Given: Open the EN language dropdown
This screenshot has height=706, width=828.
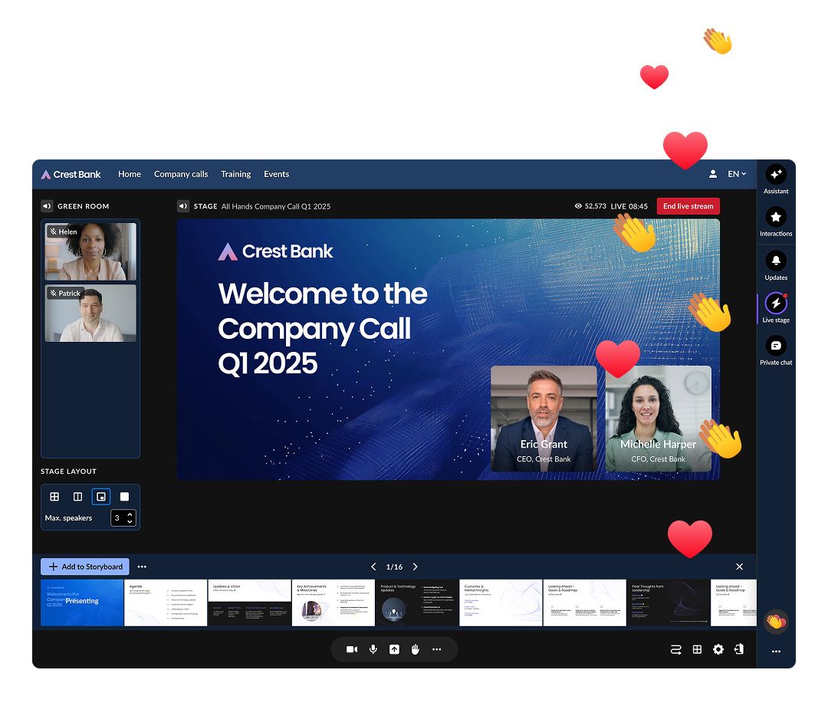Looking at the screenshot, I should pos(736,174).
